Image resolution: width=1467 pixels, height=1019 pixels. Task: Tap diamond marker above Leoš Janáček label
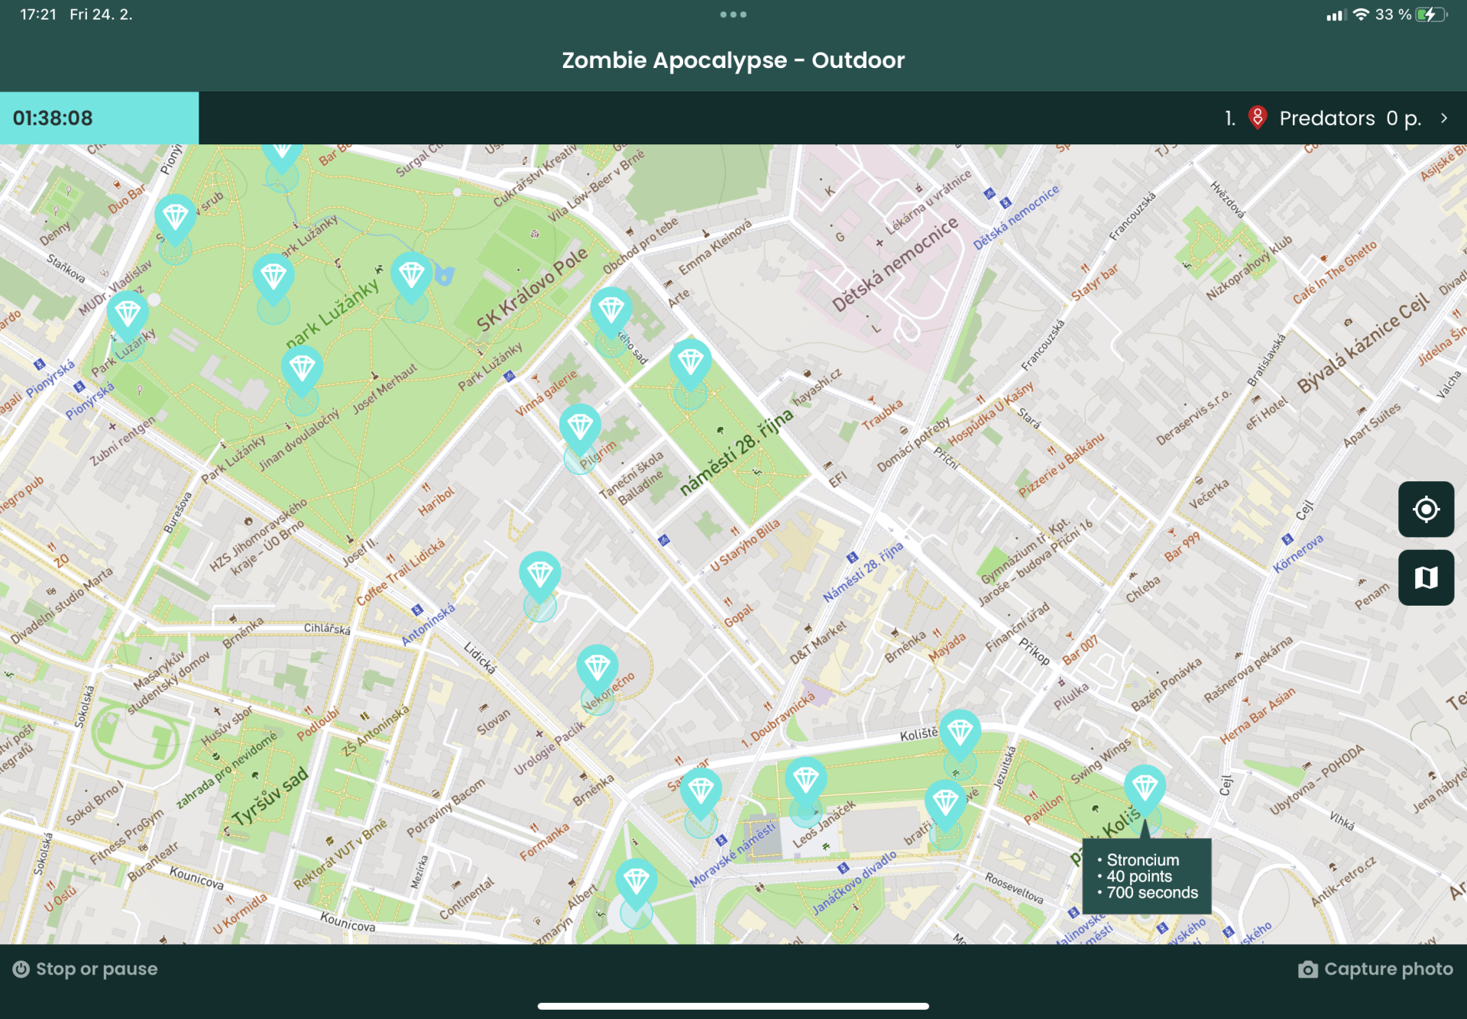[805, 782]
